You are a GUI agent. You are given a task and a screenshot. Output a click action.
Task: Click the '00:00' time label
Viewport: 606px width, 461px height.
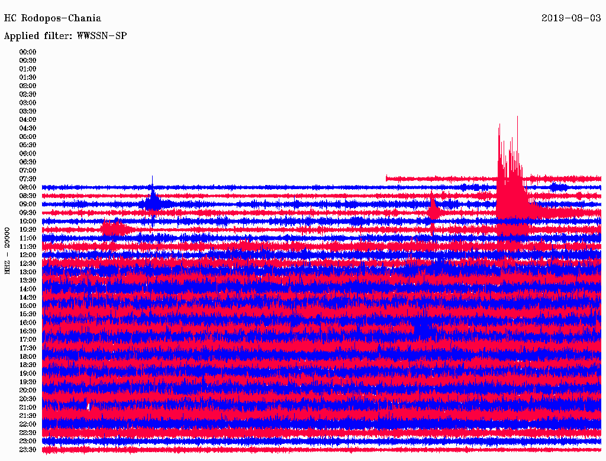[x=28, y=52]
